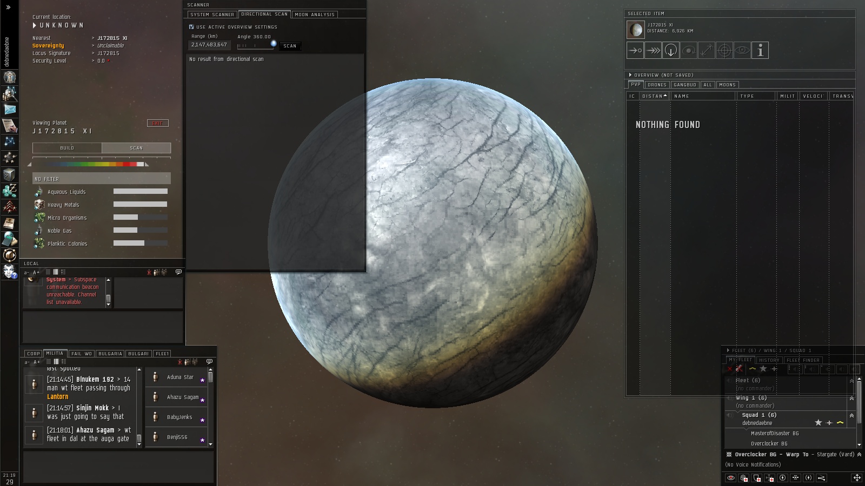The height and width of the screenshot is (486, 865).
Task: Open the star map constellation icon
Action: click(10, 141)
